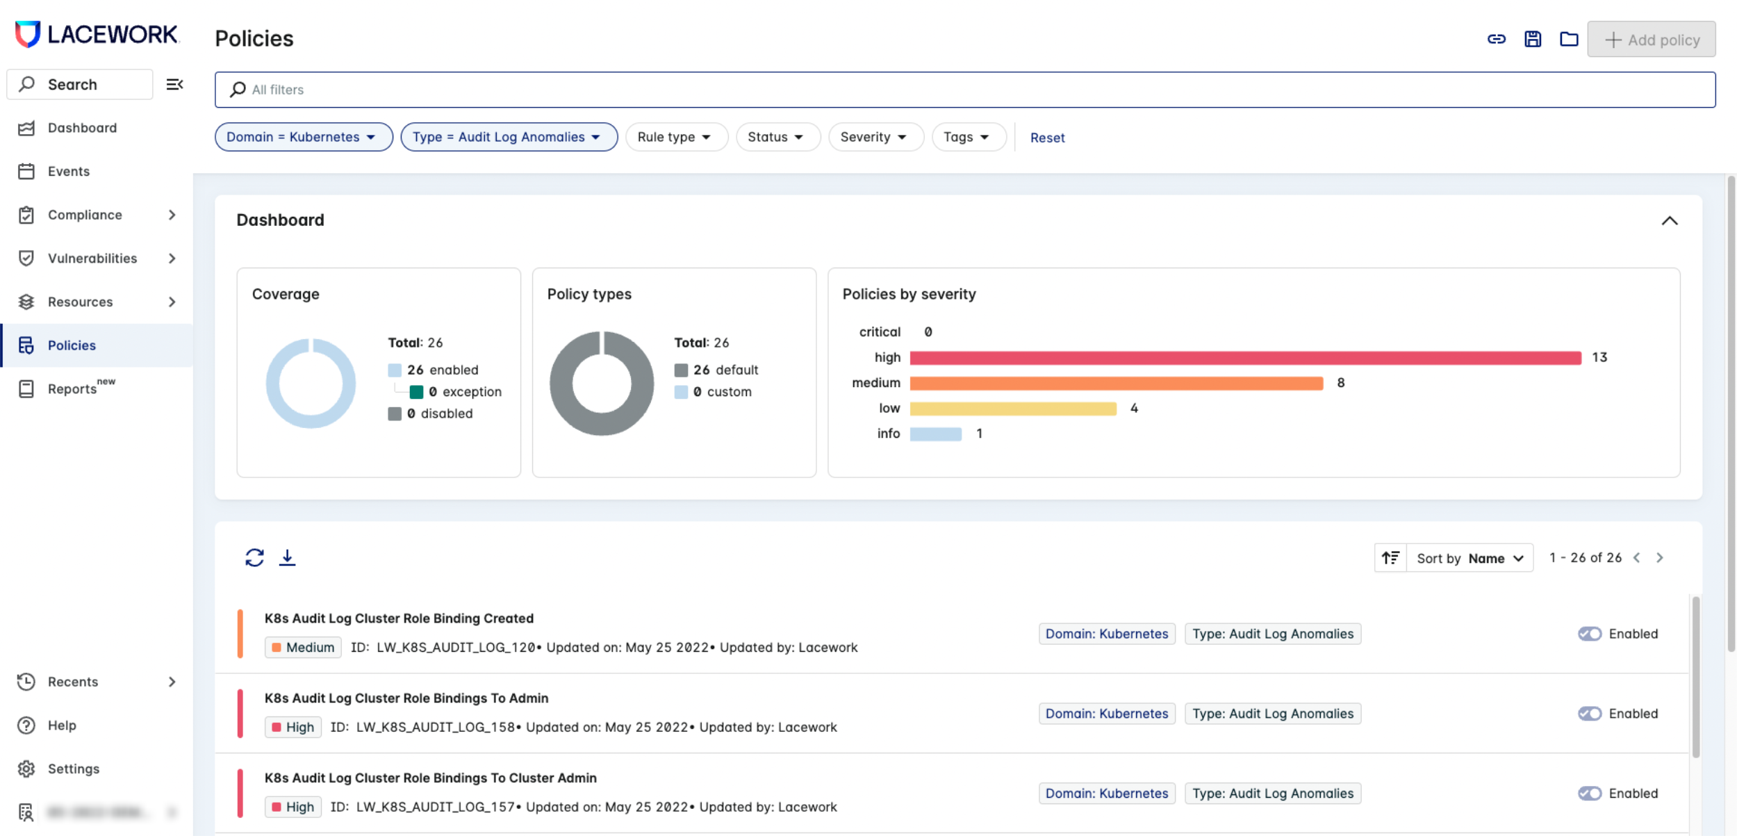This screenshot has height=836, width=1737.
Task: Click the Reset filters link
Action: pos(1047,138)
